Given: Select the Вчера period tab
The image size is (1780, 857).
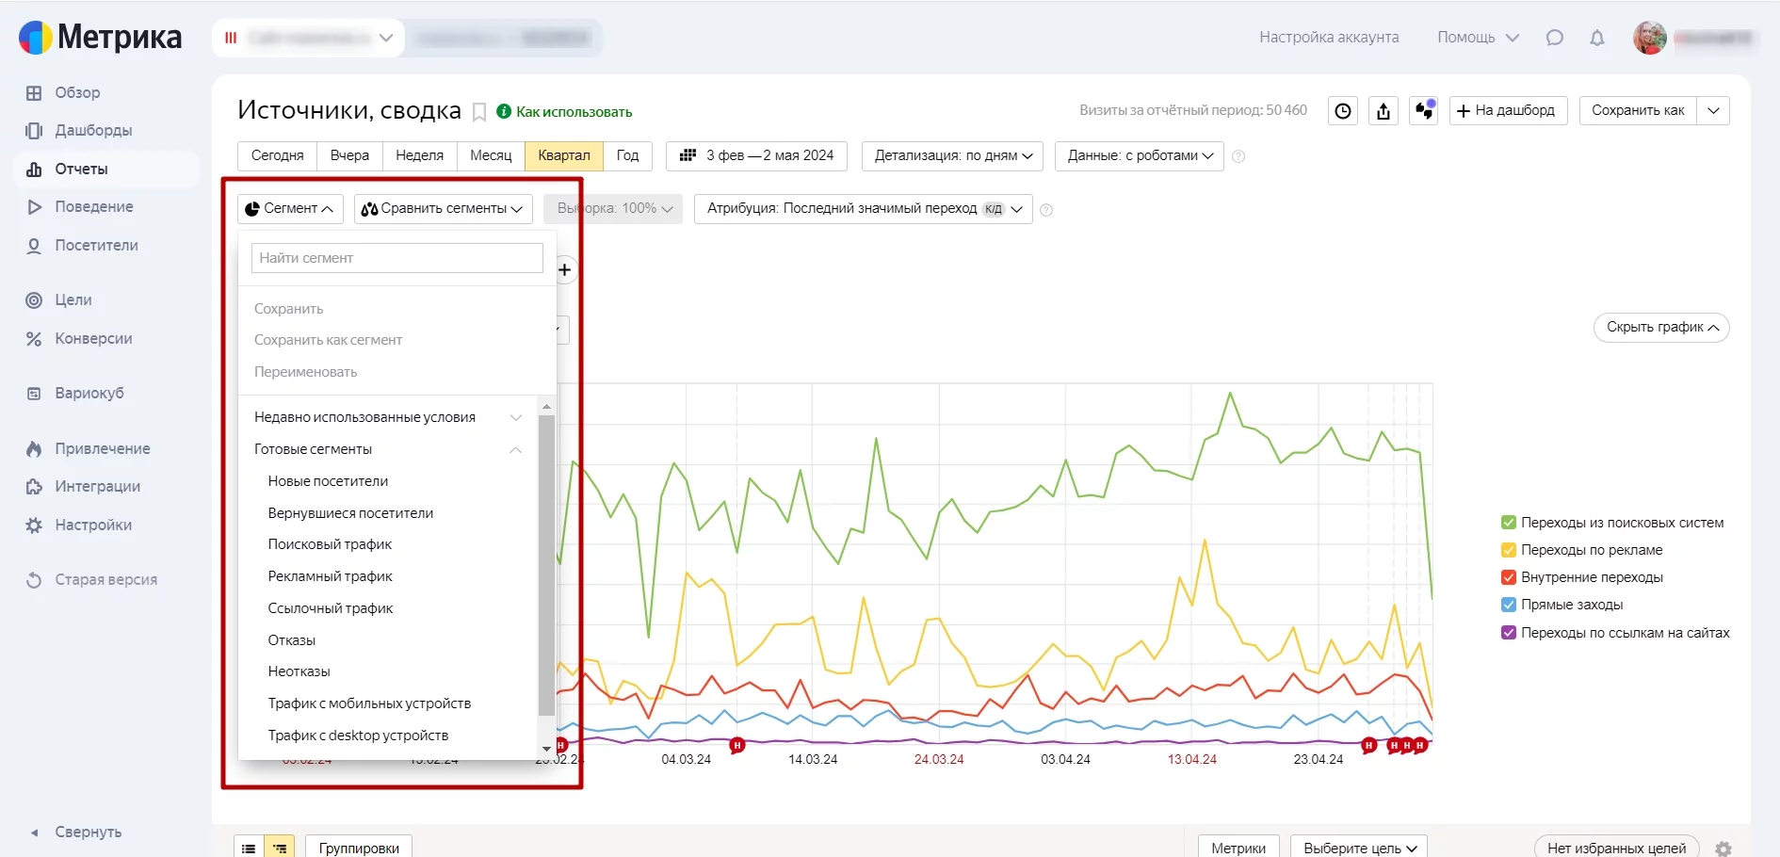Looking at the screenshot, I should click(349, 155).
